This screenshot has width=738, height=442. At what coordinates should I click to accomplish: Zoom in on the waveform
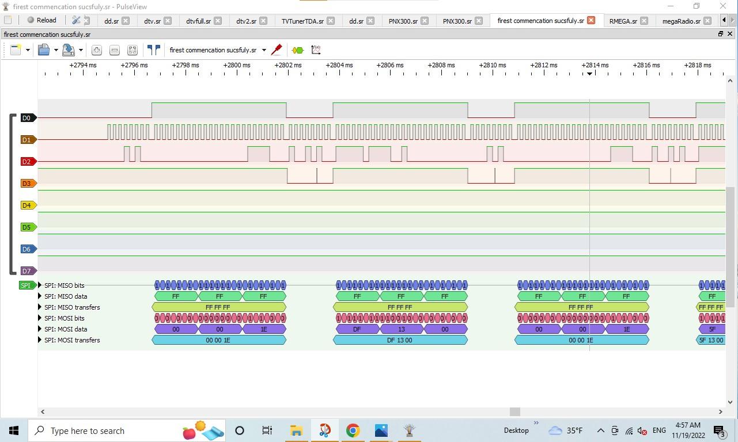(97, 50)
